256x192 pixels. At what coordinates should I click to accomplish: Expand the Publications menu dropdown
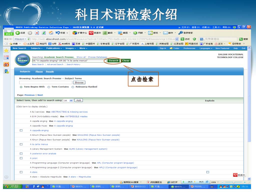tap(54, 48)
